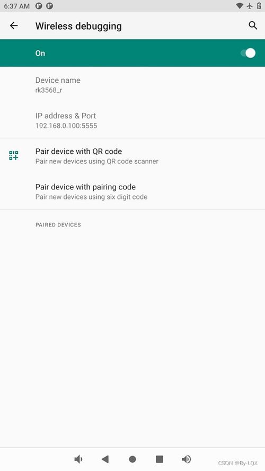Viewport: 265px width, 471px height.
Task: Tap the green On banner
Action: [x=132, y=53]
